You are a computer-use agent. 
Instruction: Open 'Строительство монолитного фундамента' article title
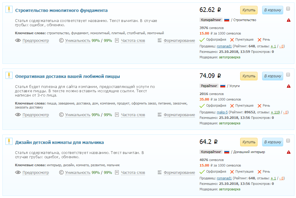(x=61, y=10)
